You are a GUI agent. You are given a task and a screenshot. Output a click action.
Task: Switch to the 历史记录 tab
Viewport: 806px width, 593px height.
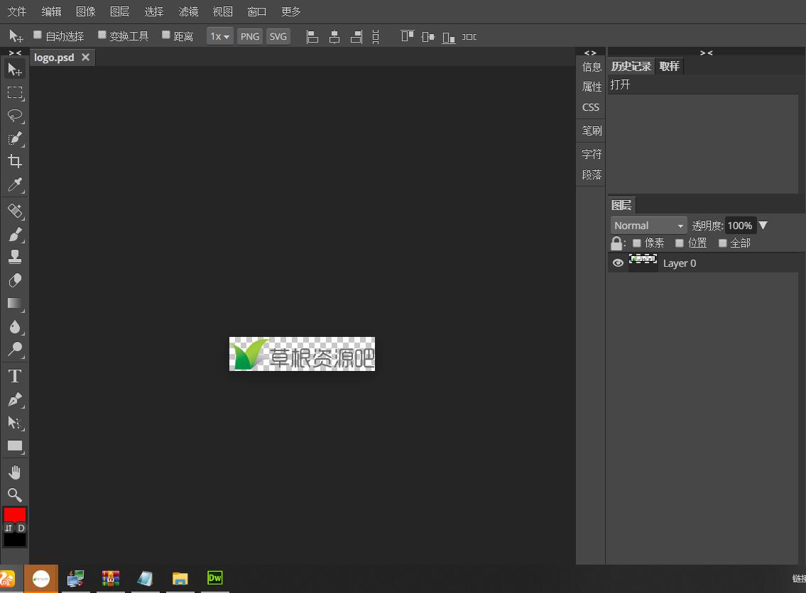pyautogui.click(x=631, y=66)
